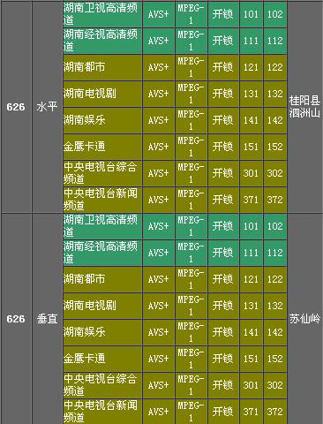Select the 桂阳县泗洲山 transmitter site cell
Viewport: 323px width, 424px height.
(x=304, y=107)
